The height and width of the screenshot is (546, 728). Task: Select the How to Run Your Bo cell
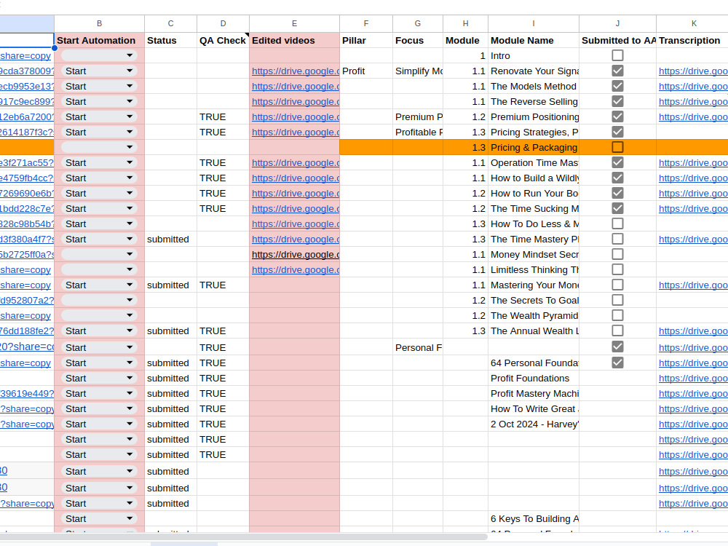[x=534, y=193]
